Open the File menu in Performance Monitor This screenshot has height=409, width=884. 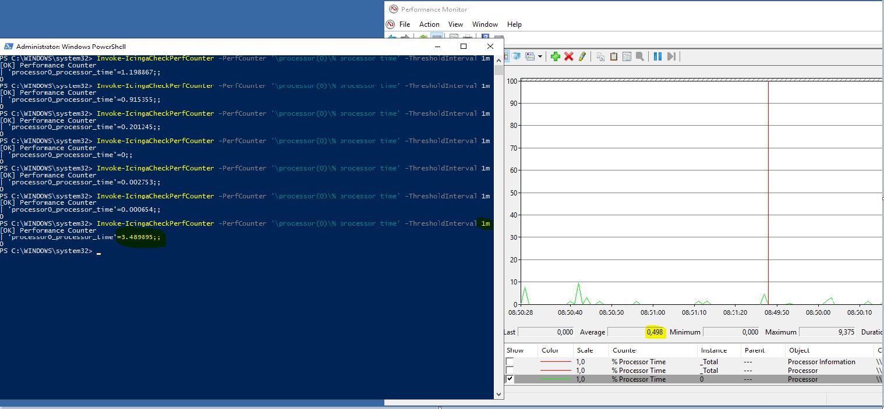pyautogui.click(x=405, y=24)
